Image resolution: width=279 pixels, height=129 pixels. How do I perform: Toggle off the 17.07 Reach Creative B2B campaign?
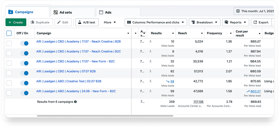[x=24, y=43]
